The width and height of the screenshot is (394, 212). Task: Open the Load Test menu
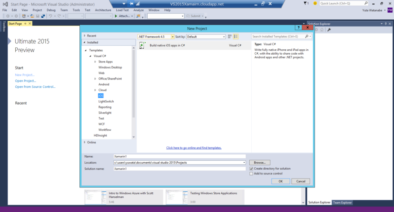point(122,10)
